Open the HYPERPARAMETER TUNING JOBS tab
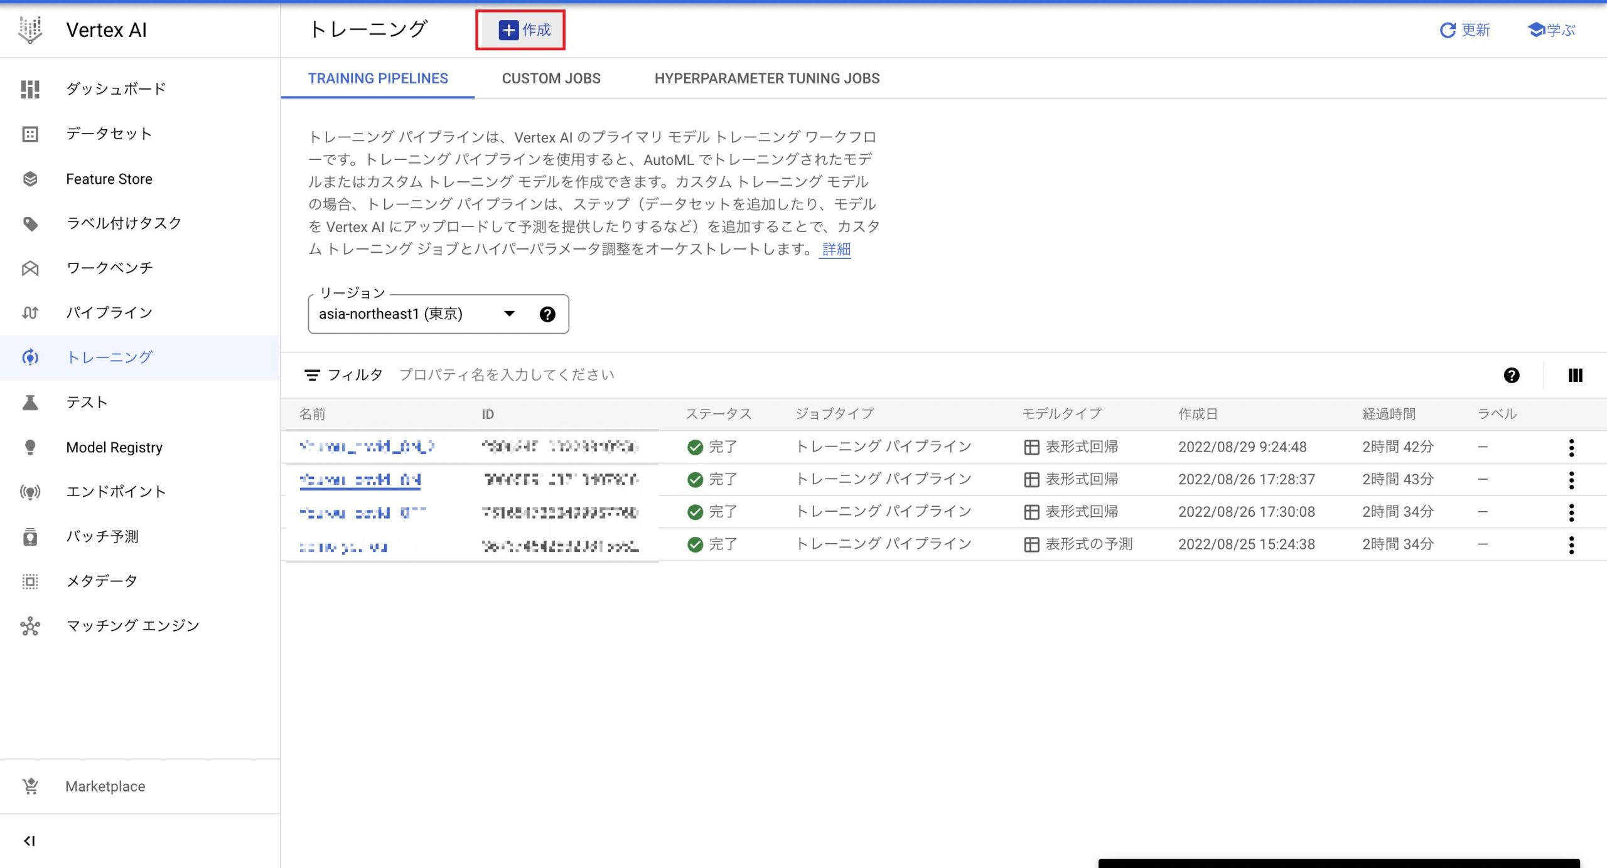The width and height of the screenshot is (1607, 868). (x=767, y=78)
